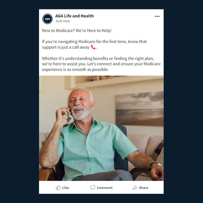Click the thumbs-up Like icon
Screen dimensions: 203x203
tap(58, 188)
